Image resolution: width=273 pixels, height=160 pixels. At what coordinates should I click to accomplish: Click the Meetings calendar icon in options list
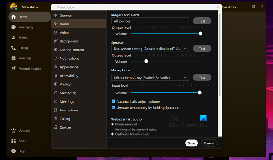coord(56,101)
